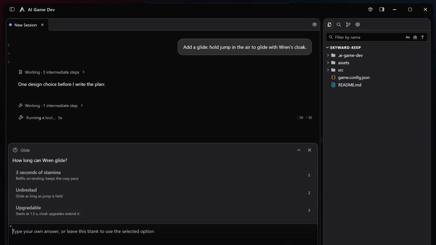
Task: Collapse the Glide question panel
Action: point(299,150)
